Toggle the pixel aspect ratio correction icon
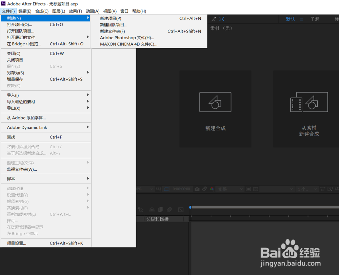 323,189
